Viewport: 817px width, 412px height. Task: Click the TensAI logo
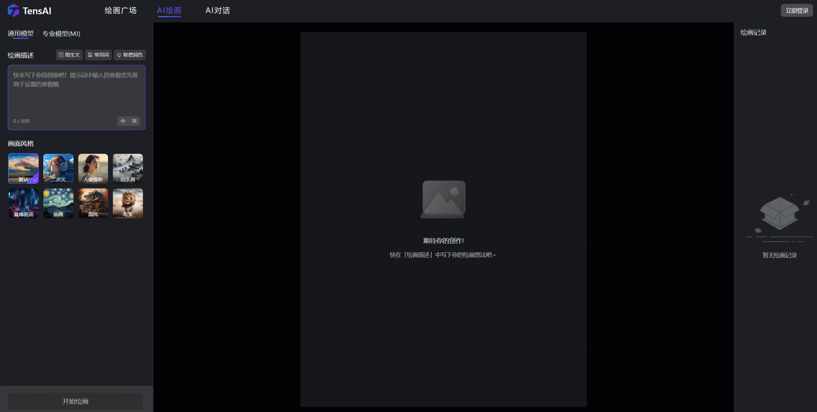click(x=29, y=11)
